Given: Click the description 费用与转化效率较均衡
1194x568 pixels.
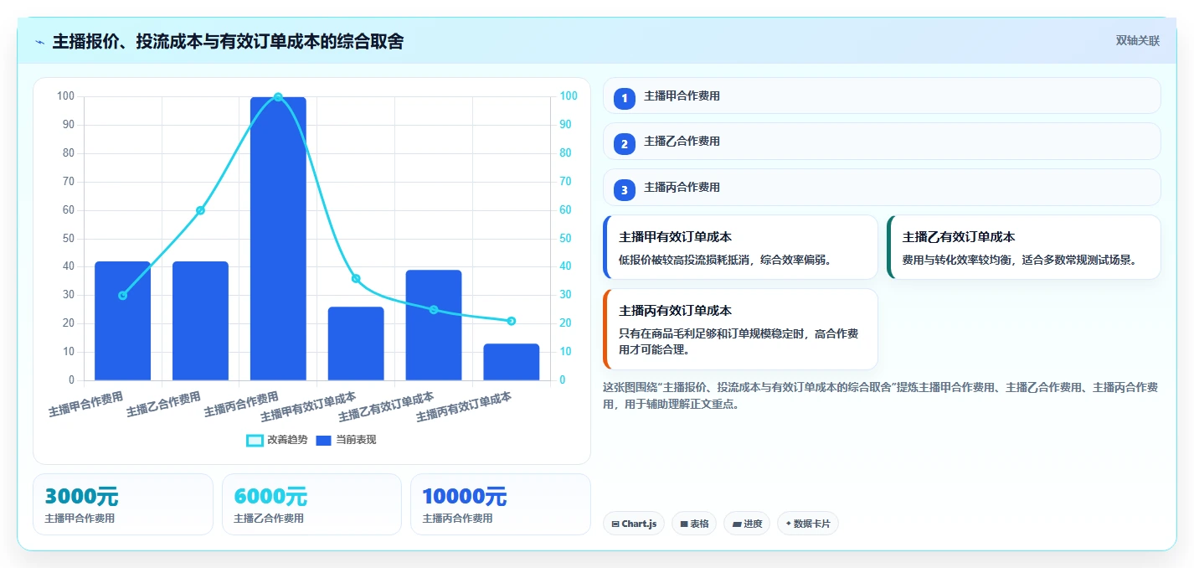Looking at the screenshot, I should coord(1019,260).
